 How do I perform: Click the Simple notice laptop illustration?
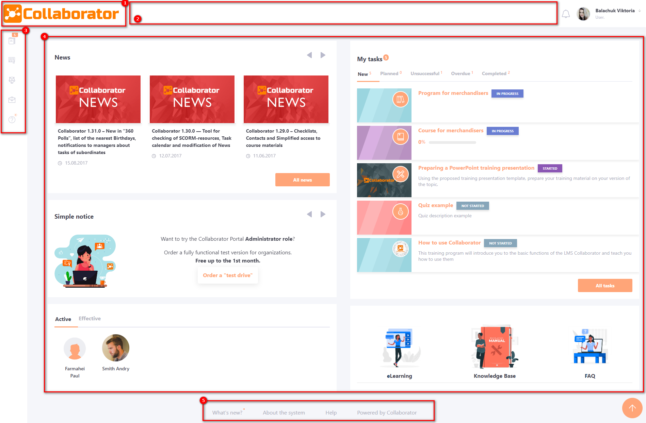pos(85,261)
